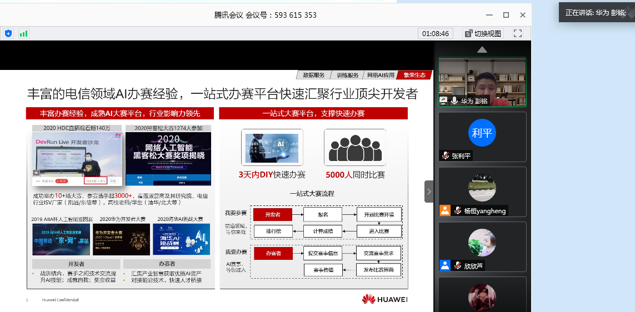Select the 数据服务 slide tab
Screen dimensions: 635x312
point(313,75)
